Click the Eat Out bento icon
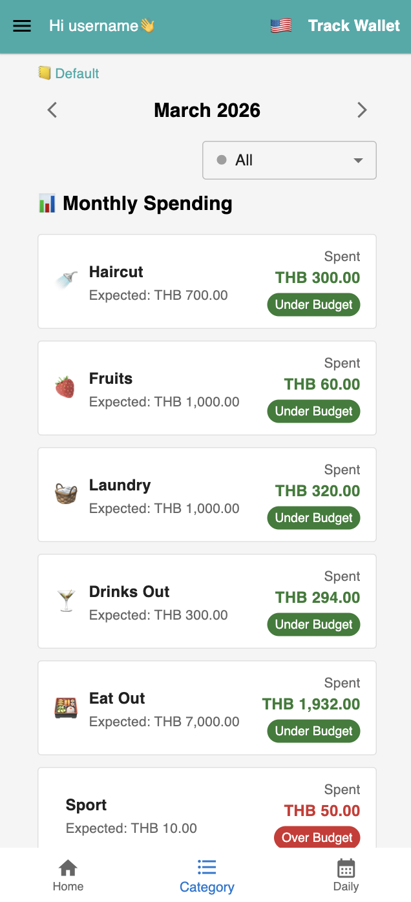Viewport: 411px width, 902px height. pyautogui.click(x=66, y=708)
